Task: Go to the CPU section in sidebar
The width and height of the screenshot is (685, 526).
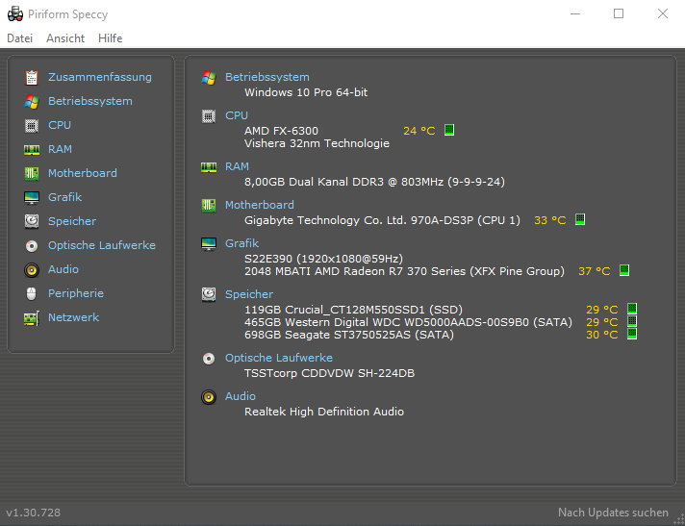Action: pyautogui.click(x=60, y=125)
